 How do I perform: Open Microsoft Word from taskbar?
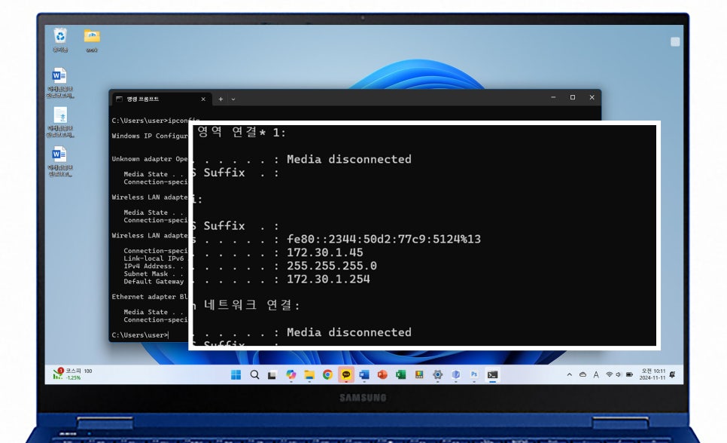364,374
